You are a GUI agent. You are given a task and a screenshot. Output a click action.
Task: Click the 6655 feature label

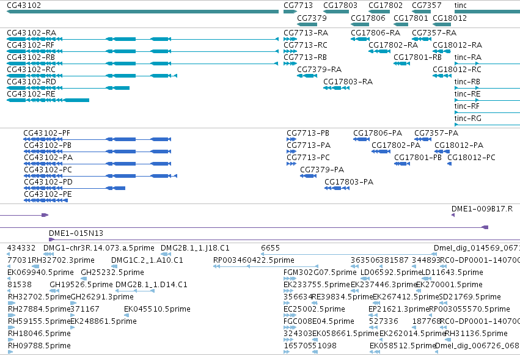pyautogui.click(x=270, y=248)
